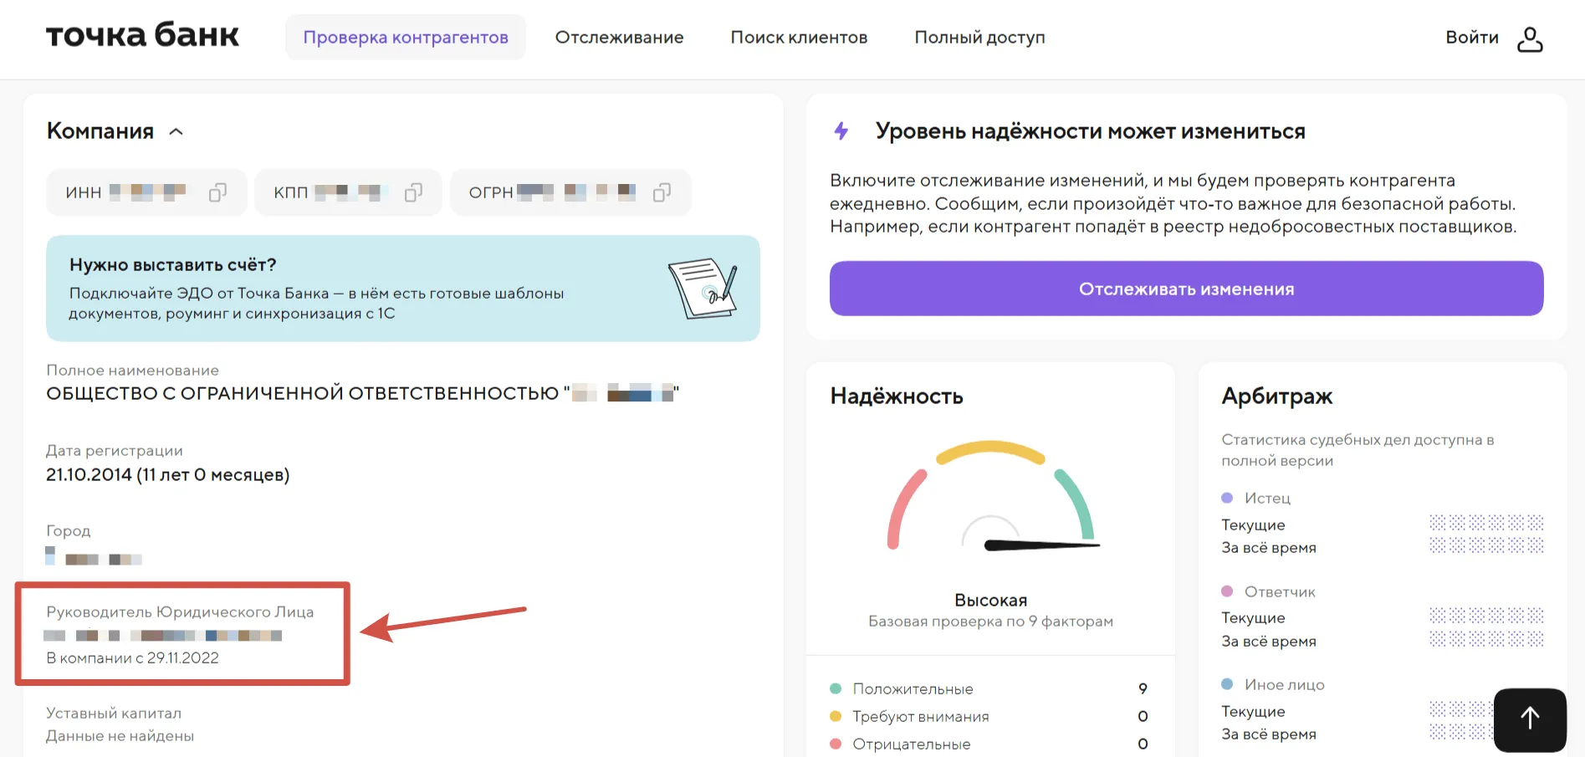The height and width of the screenshot is (757, 1585).
Task: Expand the Компания details chevron
Action: tap(176, 130)
